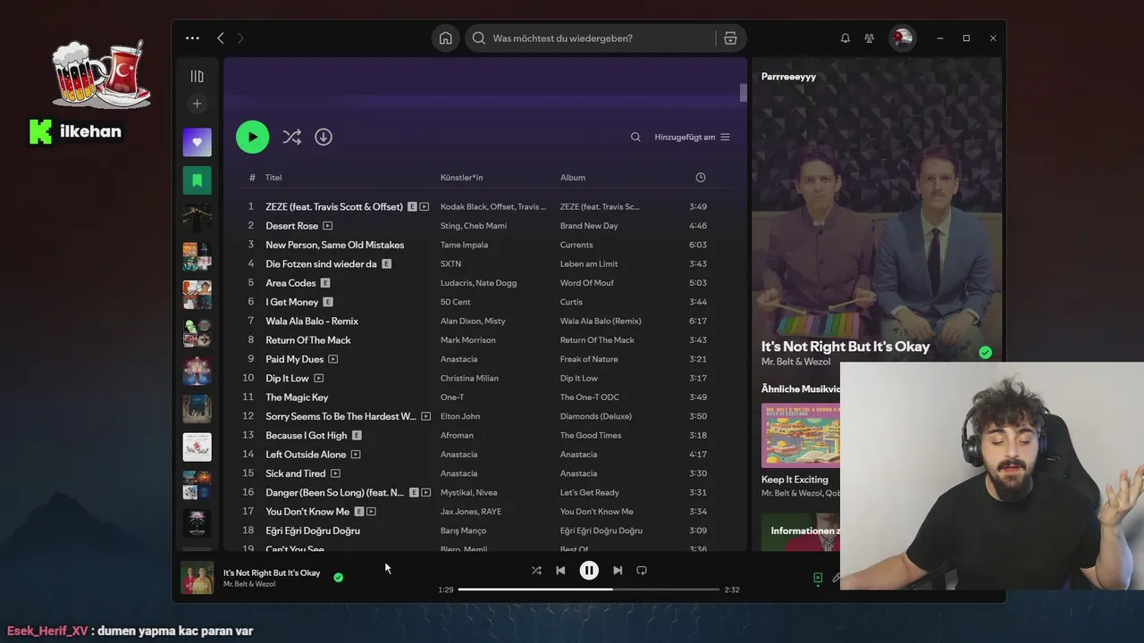Open artist link SXTN
1144x643 pixels.
[450, 264]
